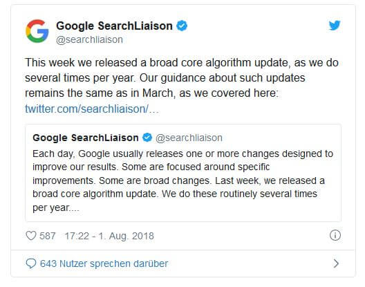
Task: Open the top @searchliaison handle
Action: 89,39
